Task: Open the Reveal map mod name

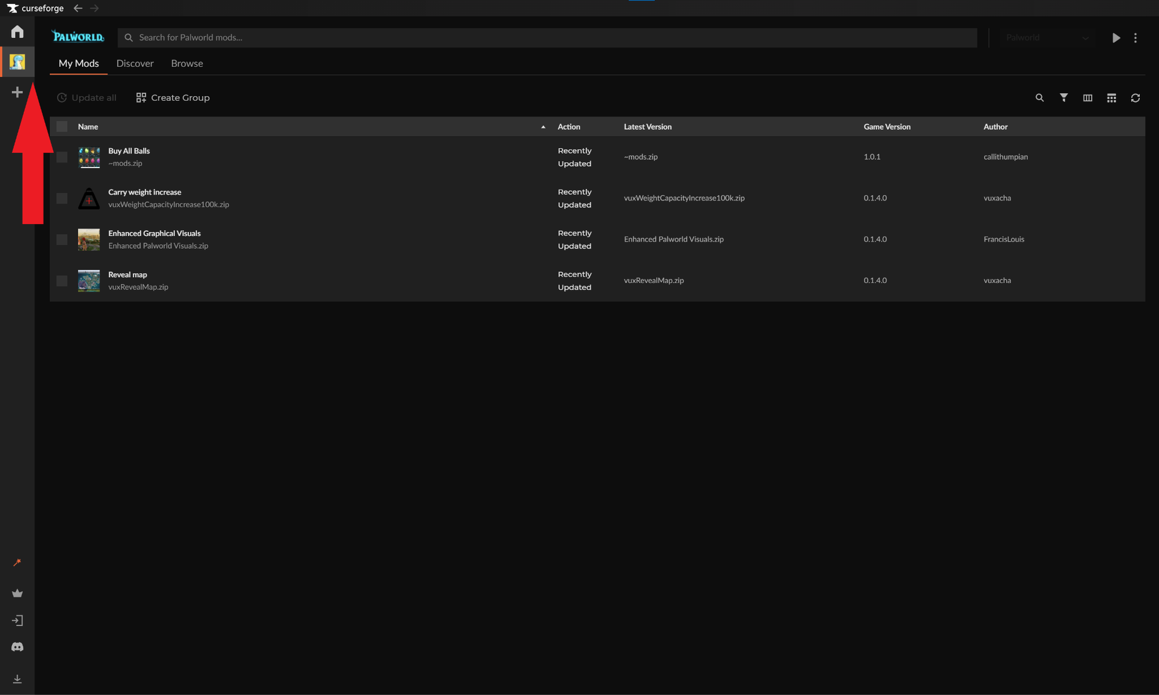Action: 127,274
